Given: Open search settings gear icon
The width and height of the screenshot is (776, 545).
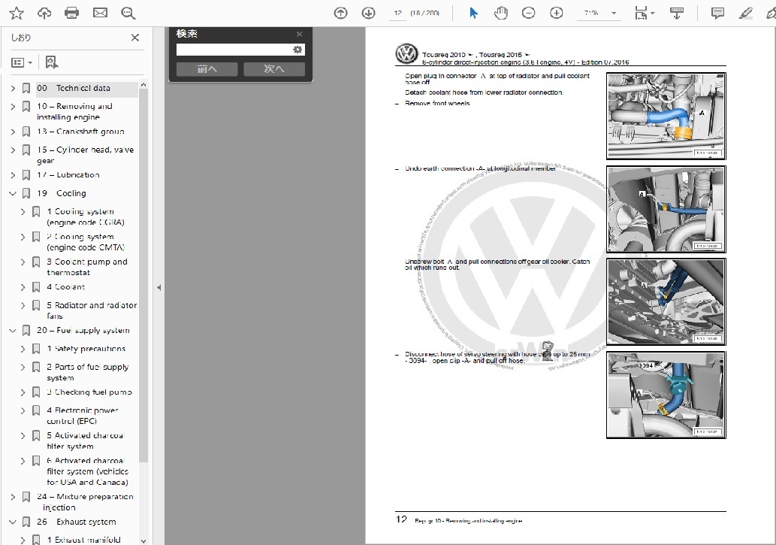Looking at the screenshot, I should pos(297,50).
